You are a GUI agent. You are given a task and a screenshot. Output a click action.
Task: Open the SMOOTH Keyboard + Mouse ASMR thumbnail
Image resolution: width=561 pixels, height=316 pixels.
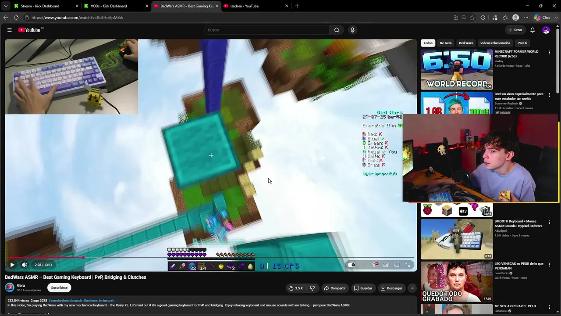(x=457, y=239)
